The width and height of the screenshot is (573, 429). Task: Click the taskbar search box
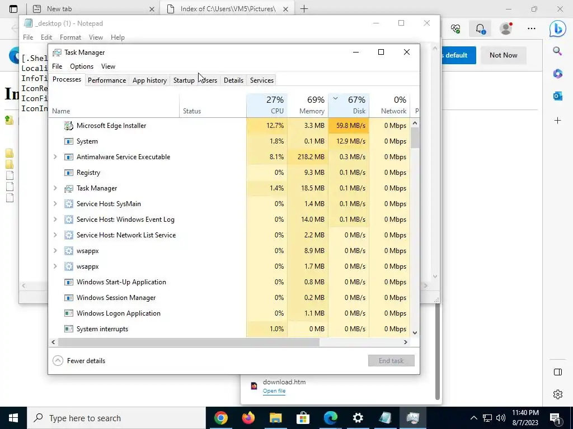(116, 418)
